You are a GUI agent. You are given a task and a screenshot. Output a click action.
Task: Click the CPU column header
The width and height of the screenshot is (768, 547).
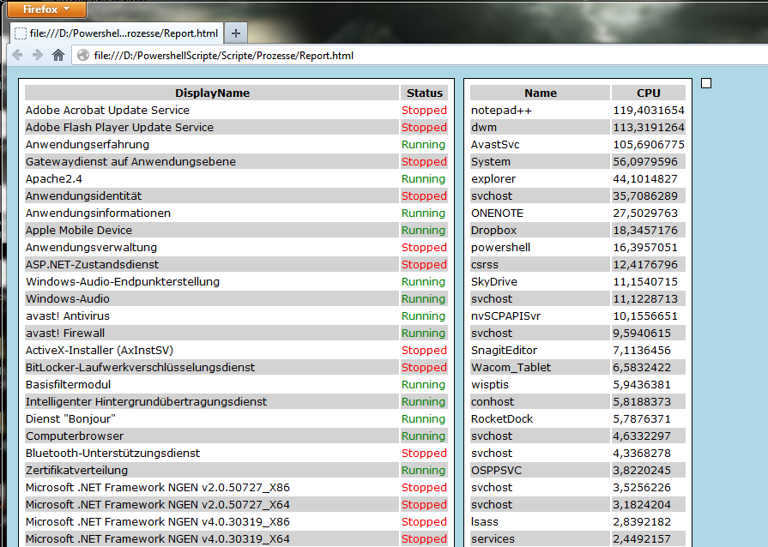[649, 93]
